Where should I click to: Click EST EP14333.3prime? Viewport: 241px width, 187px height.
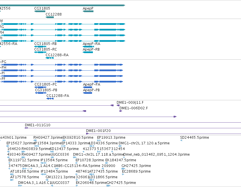pos(75,143)
